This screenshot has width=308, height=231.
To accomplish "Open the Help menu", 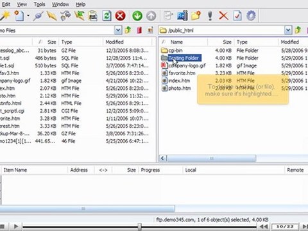I will click(81, 4).
